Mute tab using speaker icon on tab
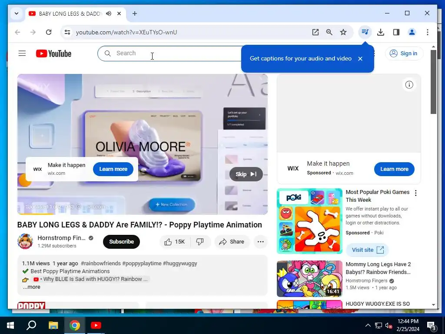This screenshot has height=334, width=445. [109, 13]
